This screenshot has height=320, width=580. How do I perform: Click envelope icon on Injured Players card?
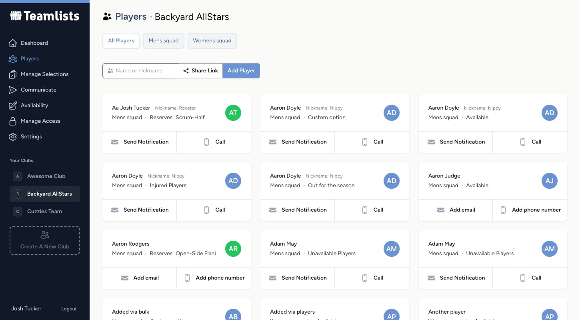115,210
